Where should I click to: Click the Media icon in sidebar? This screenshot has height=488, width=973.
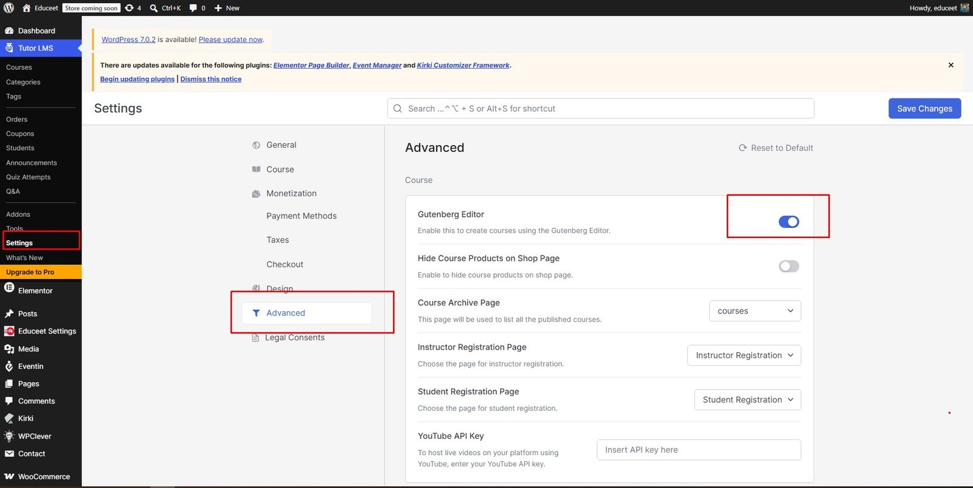9,349
